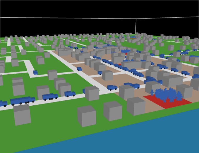Select the small blue vehicle on left vertical road
Image resolution: width=199 pixels, height=153 pixels.
coord(35,72)
